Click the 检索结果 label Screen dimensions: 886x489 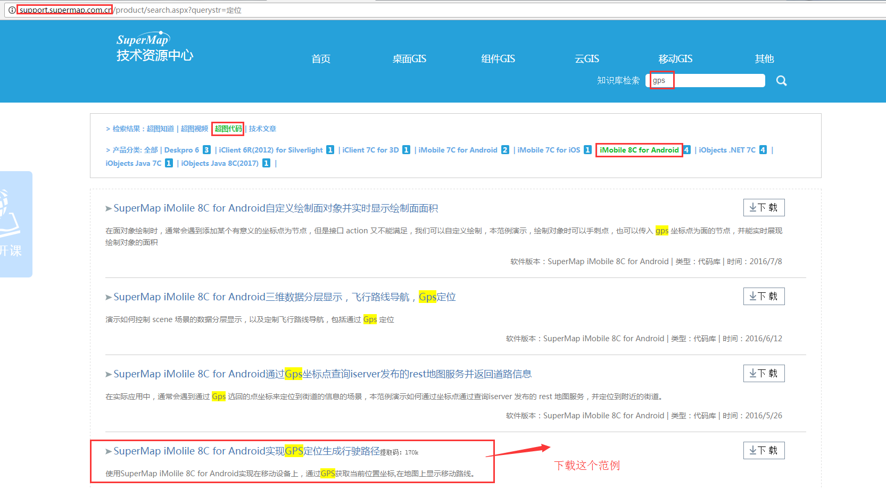(x=126, y=129)
